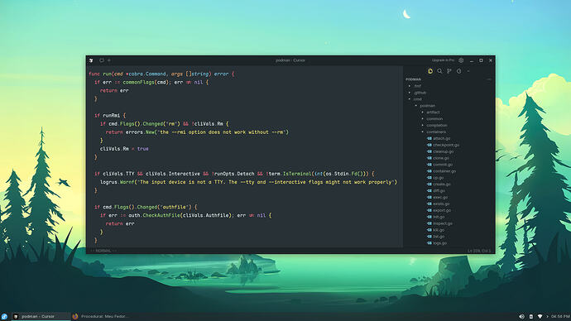The height and width of the screenshot is (321, 571).
Task: Open exec.go file
Action: tap(440, 197)
